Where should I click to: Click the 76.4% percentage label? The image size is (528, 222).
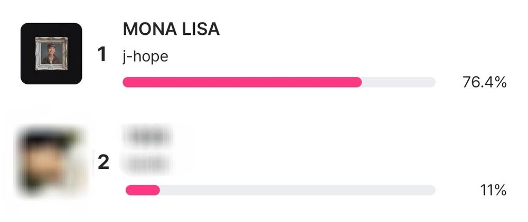[x=484, y=82]
